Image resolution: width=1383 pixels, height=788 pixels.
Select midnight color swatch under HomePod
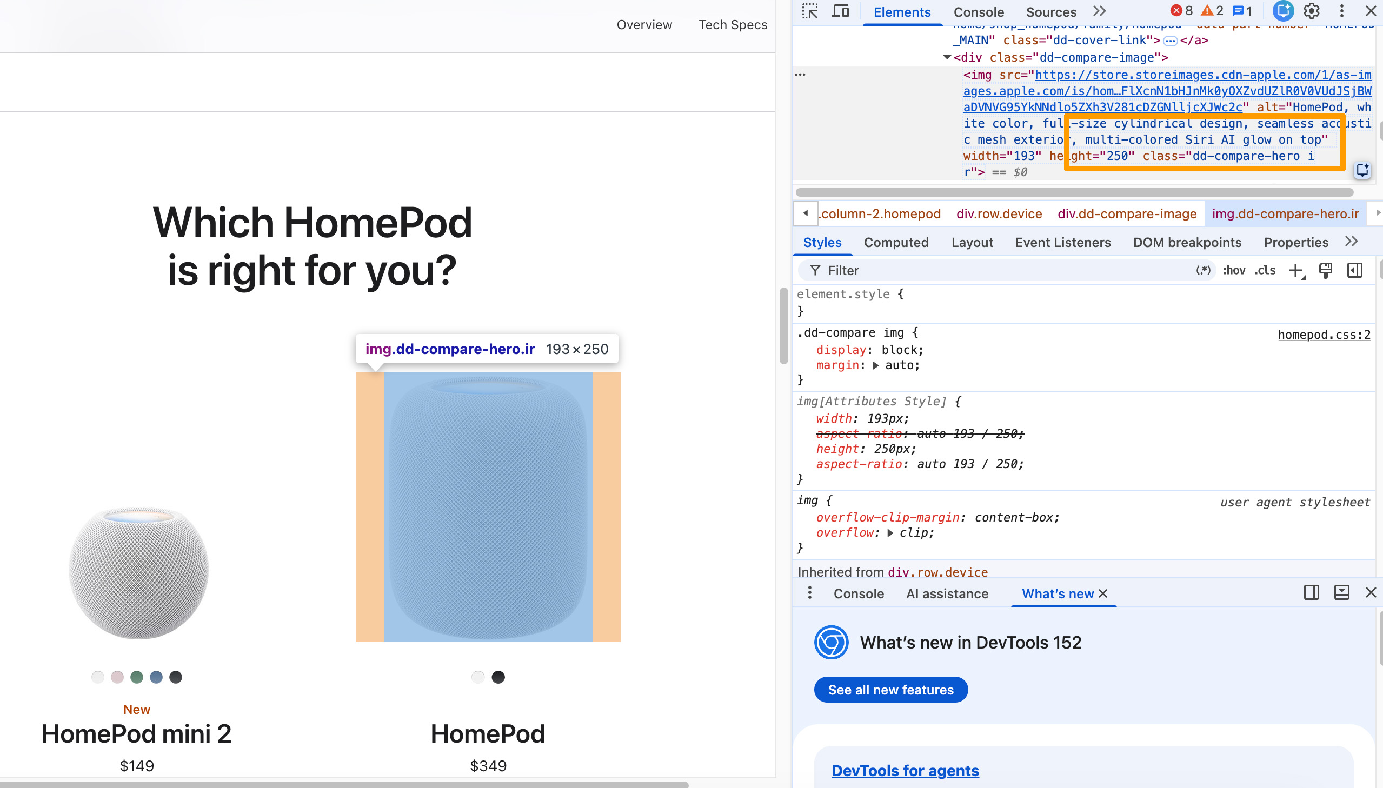tap(498, 677)
